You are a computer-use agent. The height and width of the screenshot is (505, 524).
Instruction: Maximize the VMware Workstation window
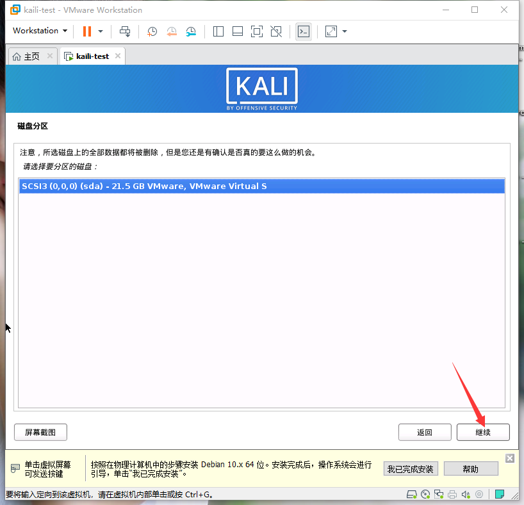475,10
